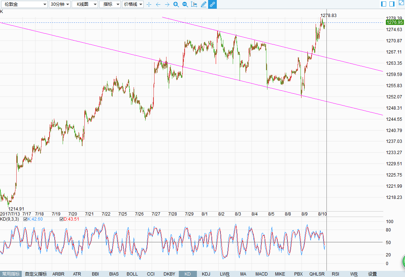Expand chart to fullscreen
This screenshot has height=277, width=405.
(402, 2)
